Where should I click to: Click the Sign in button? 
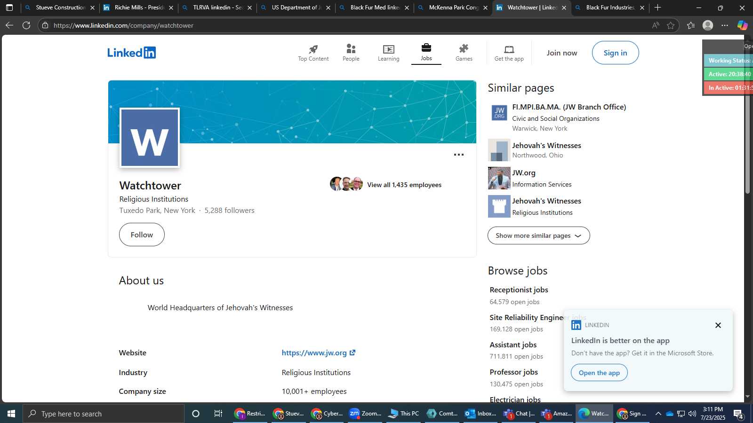pyautogui.click(x=615, y=53)
